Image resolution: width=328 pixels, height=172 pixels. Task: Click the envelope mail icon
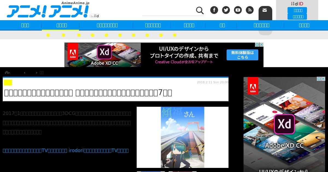265,10
